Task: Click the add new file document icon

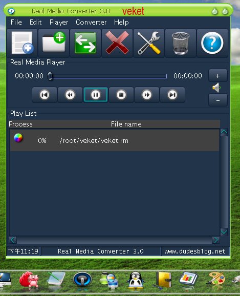Action: [22, 43]
